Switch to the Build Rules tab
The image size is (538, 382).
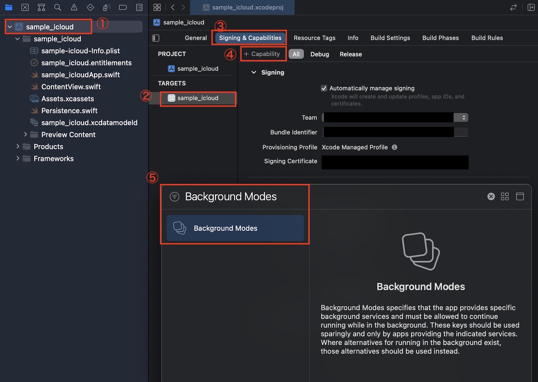487,38
